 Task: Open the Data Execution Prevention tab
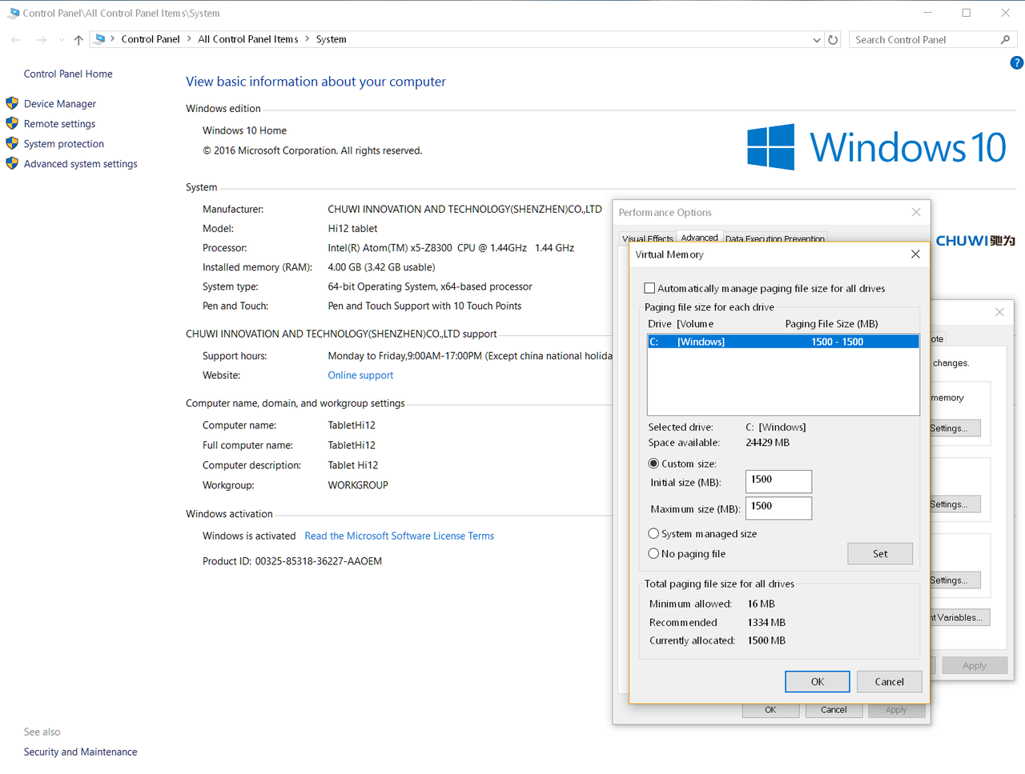click(774, 239)
